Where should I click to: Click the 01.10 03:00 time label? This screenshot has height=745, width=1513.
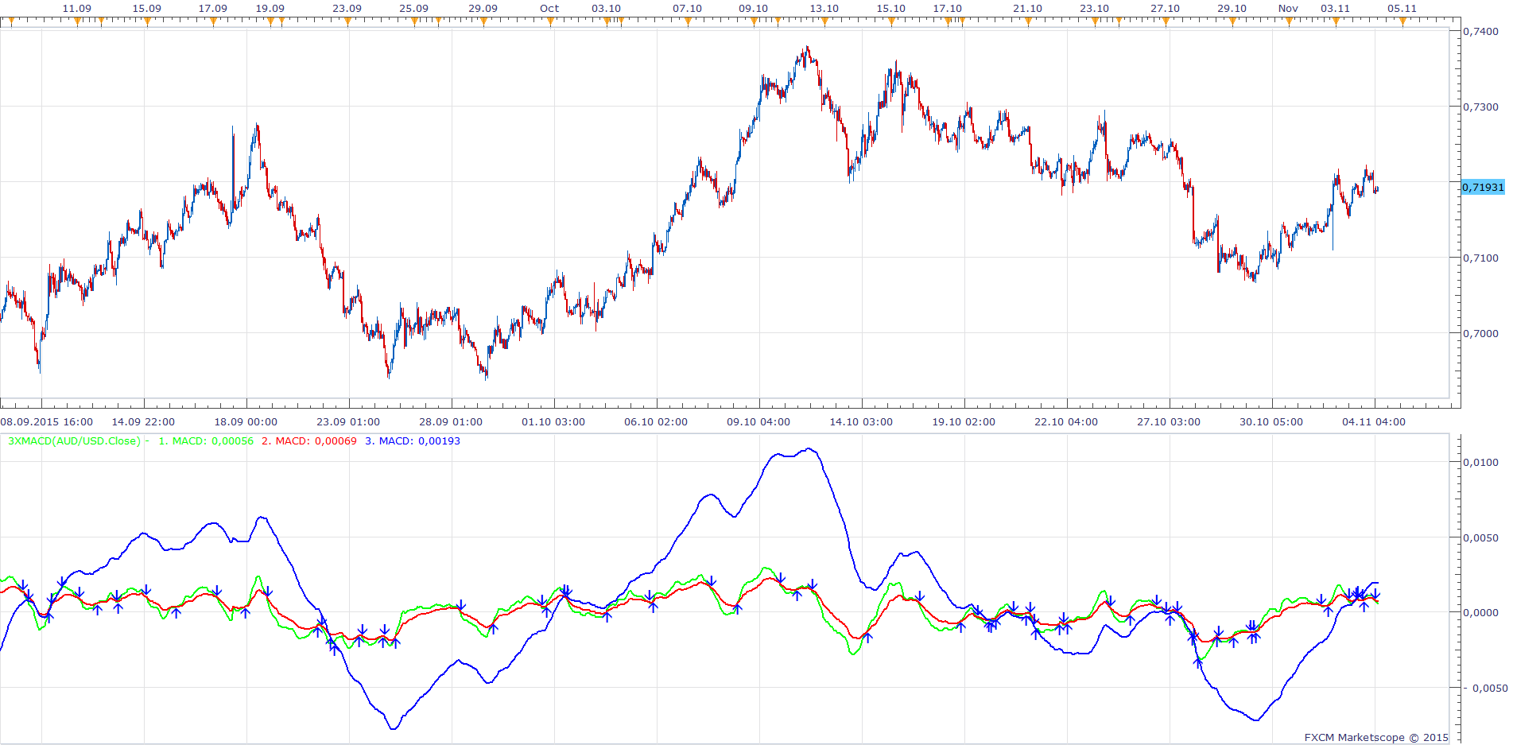click(x=553, y=422)
